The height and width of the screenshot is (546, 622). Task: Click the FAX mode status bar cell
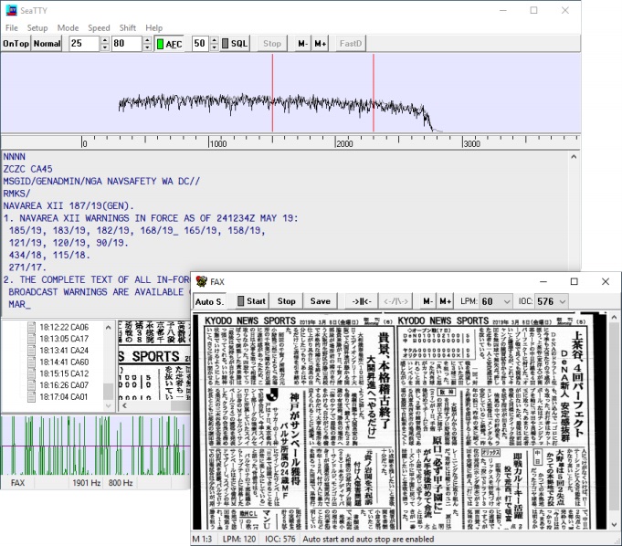[x=17, y=483]
